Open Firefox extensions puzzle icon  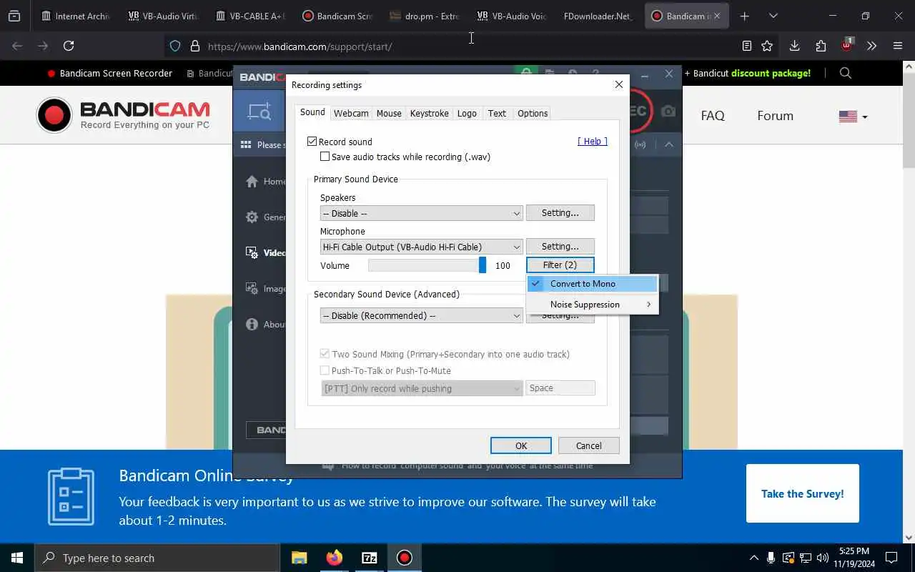pyautogui.click(x=821, y=46)
